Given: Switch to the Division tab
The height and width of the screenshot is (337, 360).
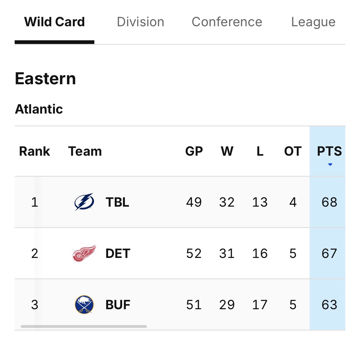Looking at the screenshot, I should (140, 22).
